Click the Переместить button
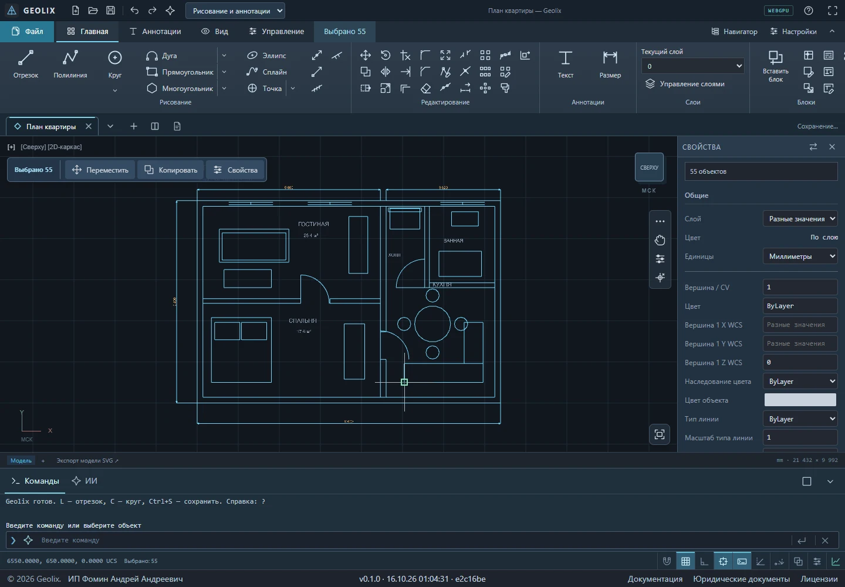The height and width of the screenshot is (587, 845). coord(100,170)
